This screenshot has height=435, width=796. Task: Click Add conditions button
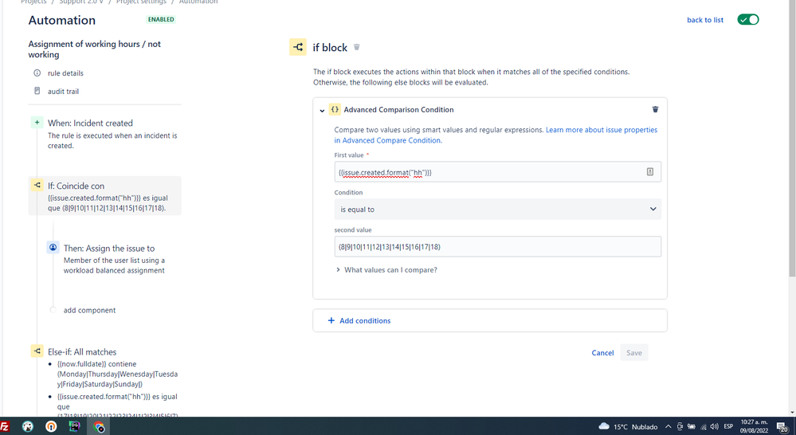490,321
